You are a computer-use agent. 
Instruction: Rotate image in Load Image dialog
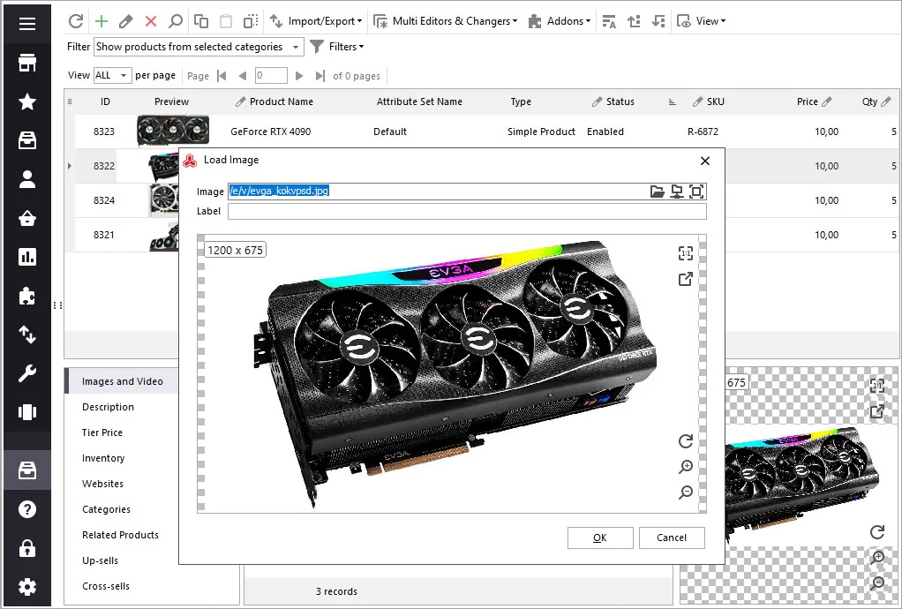(x=685, y=441)
